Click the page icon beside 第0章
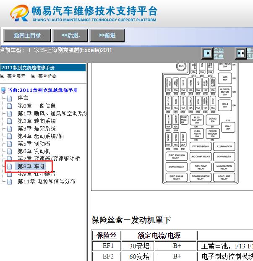 tap(10, 106)
